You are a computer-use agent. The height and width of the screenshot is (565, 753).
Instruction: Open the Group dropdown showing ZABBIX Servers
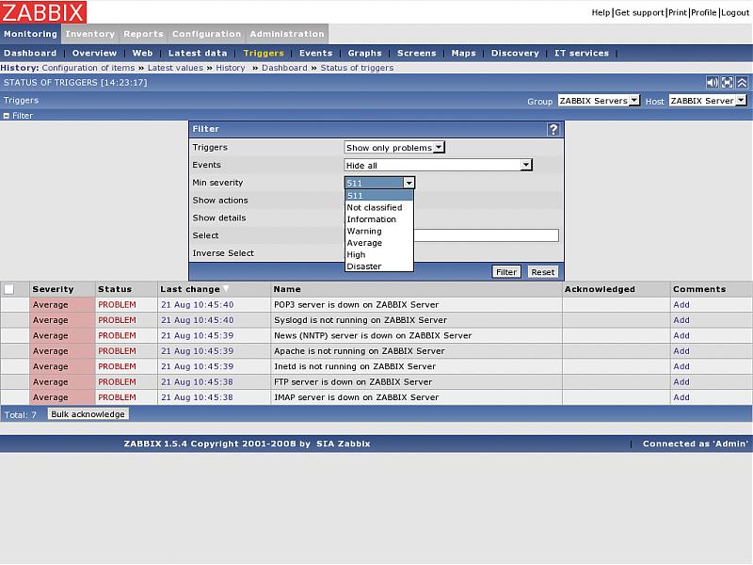(599, 100)
